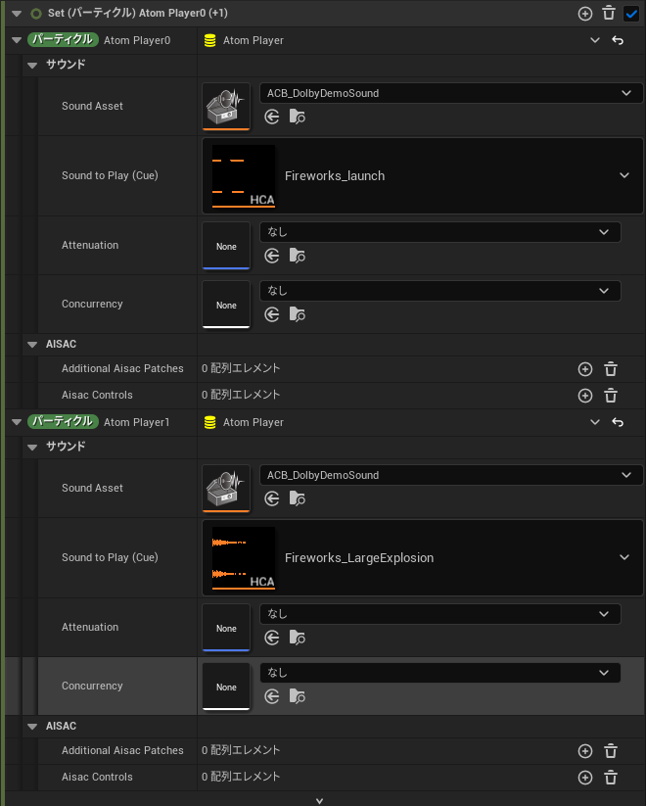Delete the Set Atom Player0 module
Viewport: 646px width, 806px height.
[609, 14]
